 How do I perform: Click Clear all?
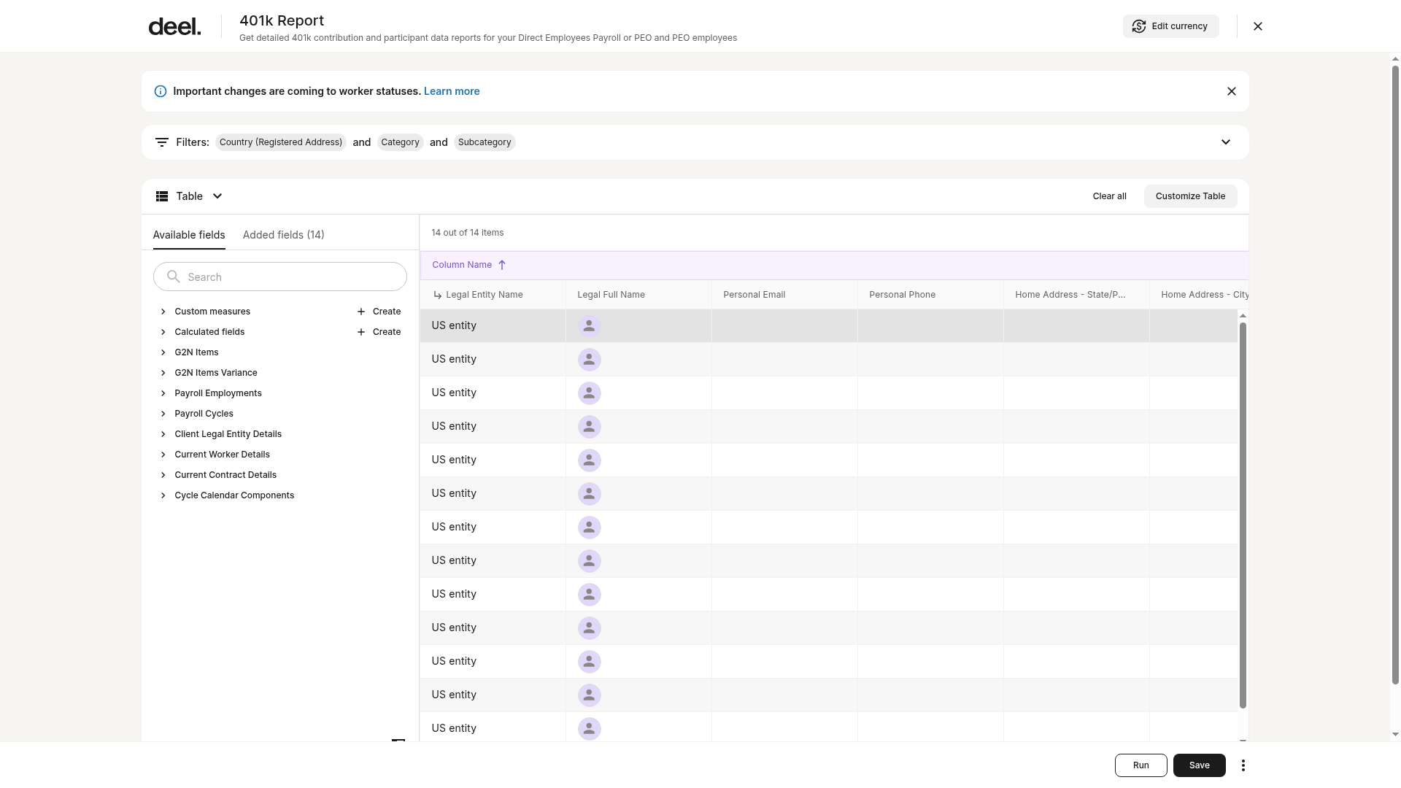click(1110, 196)
